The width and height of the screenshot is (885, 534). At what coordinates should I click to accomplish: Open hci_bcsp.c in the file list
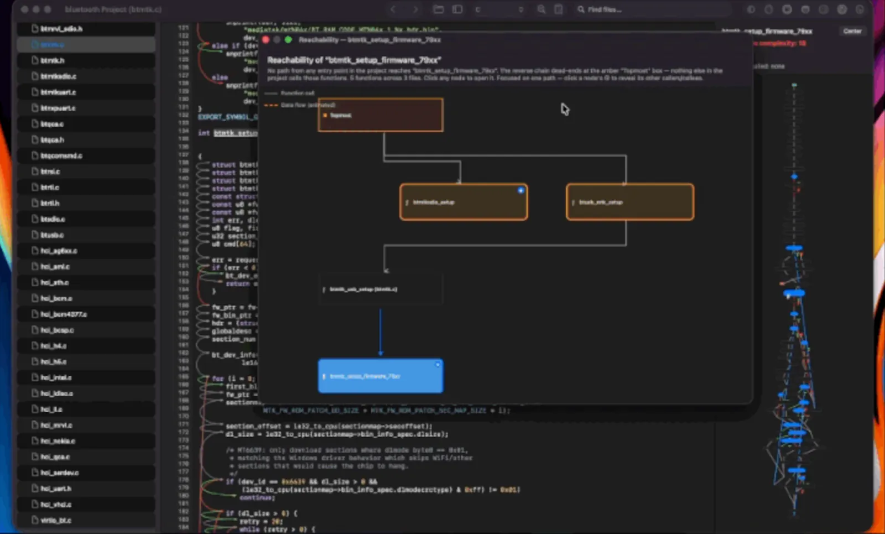point(86,330)
